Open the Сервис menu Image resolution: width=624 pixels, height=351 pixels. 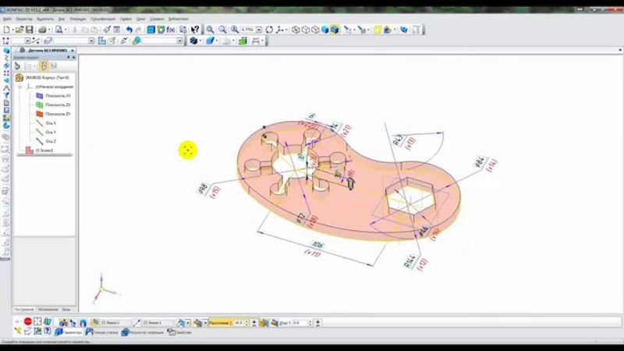pyautogui.click(x=126, y=19)
